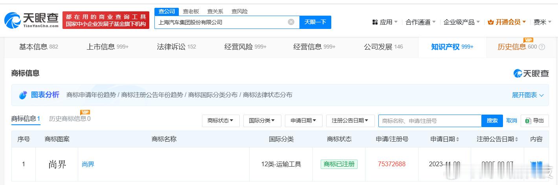Click the help icon next to 历史信息 600
558x185 pixels.
[x=542, y=47]
